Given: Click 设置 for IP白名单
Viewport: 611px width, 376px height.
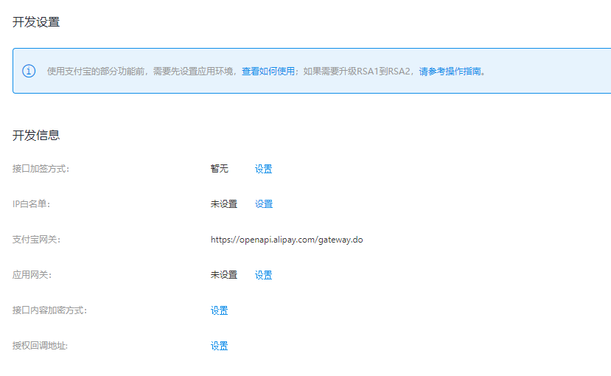Looking at the screenshot, I should point(264,203).
